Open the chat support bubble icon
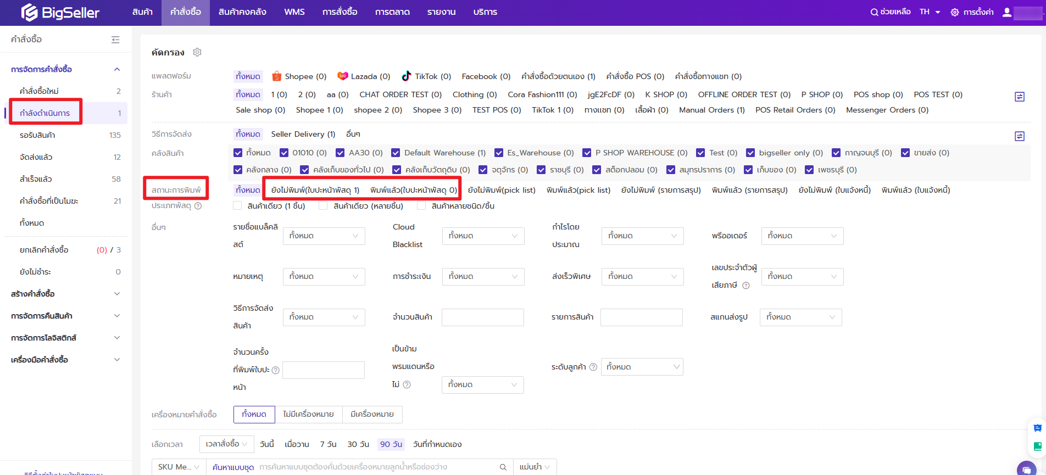Viewport: 1046px width, 475px height. (1026, 469)
